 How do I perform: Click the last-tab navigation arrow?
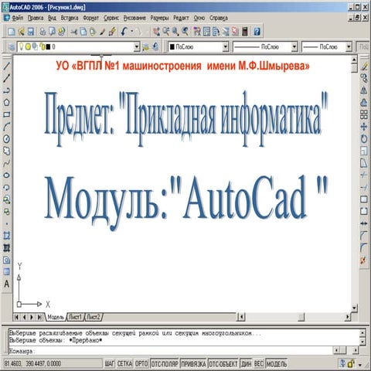(39, 317)
